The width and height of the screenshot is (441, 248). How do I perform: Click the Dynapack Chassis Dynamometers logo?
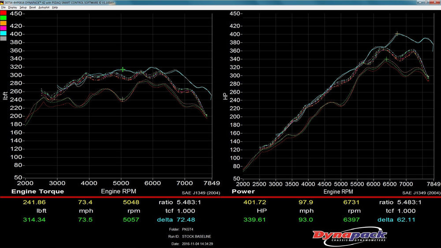click(350, 236)
